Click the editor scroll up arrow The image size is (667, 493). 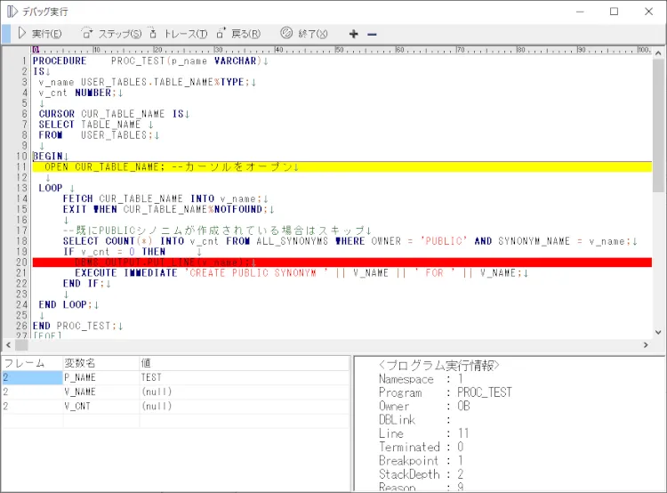658,53
